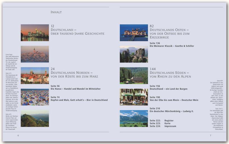The width and height of the screenshot is (229, 144).
Task: Open 'Die Weimarer Klassik – Goethe & Schiller'
Action: coord(171,46)
